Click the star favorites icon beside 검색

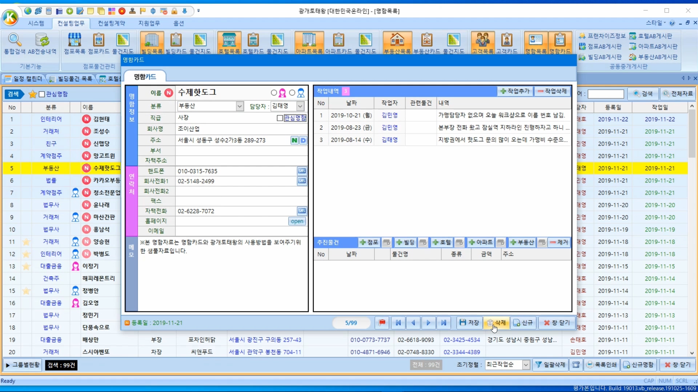tap(32, 94)
